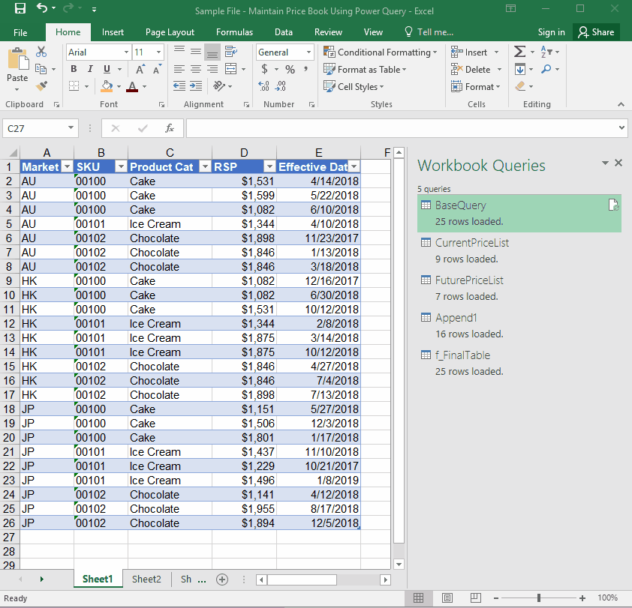This screenshot has height=608, width=632.
Task: Expand the Arial font name dropdown
Action: [x=126, y=52]
